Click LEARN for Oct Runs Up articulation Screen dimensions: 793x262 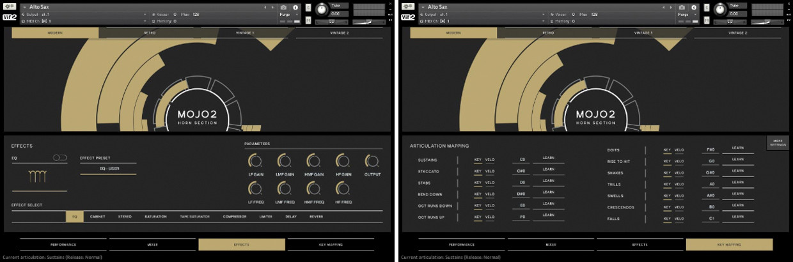(x=549, y=216)
